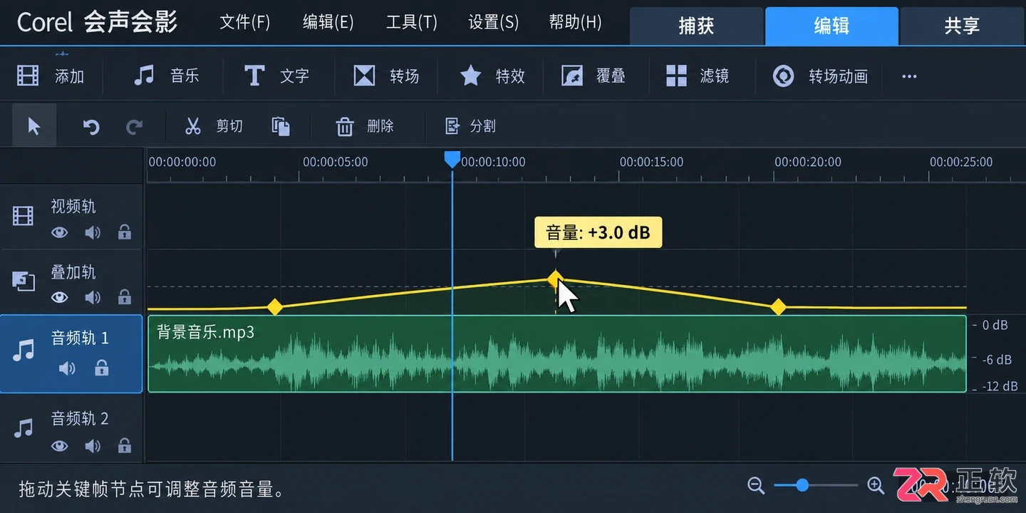Mute 音频轨 1 speaker

pos(67,368)
